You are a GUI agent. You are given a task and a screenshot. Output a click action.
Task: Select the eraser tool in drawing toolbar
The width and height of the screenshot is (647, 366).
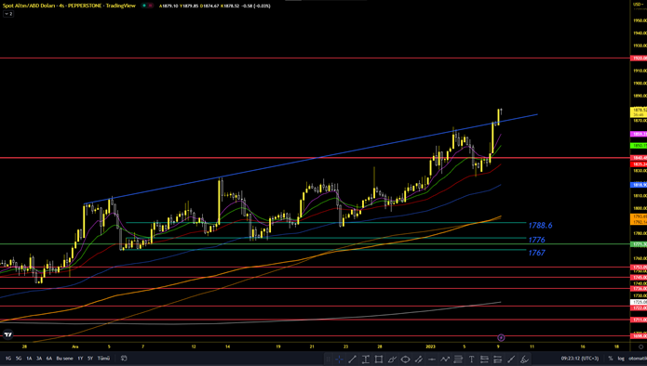tap(524, 359)
